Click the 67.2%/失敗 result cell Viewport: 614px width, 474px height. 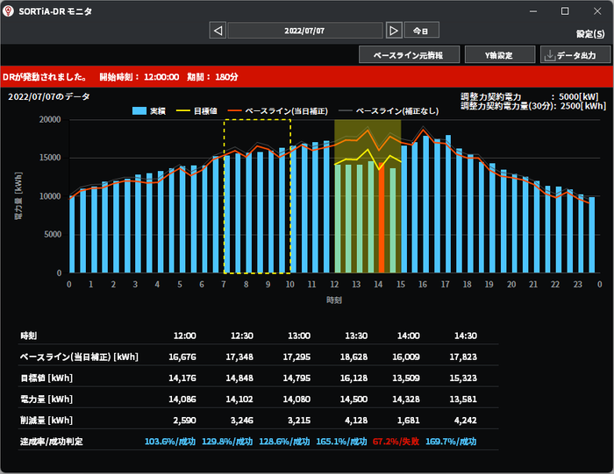(x=396, y=442)
